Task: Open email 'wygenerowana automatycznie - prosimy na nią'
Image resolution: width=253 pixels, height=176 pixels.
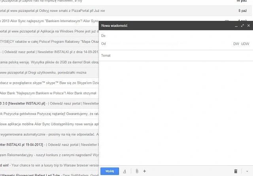Action: 49,134
